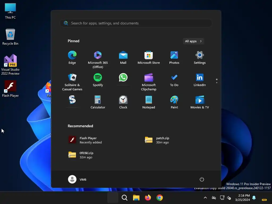Open Solitaire & Casual Games
The width and height of the screenshot is (272, 204).
tap(72, 82)
